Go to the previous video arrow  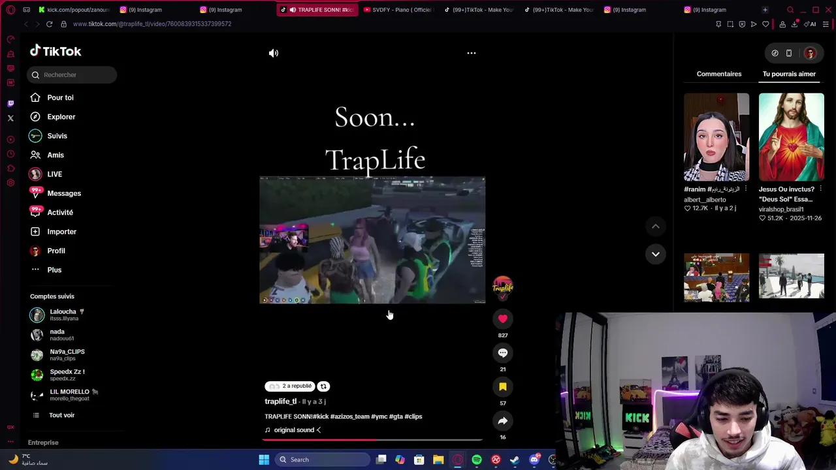[x=655, y=226]
